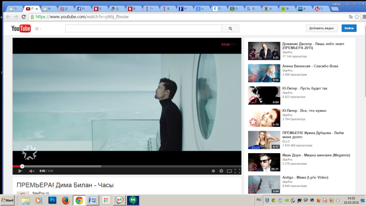This screenshot has height=206, width=366.
Task: Click ELLO channel name under Дубцова video
Action: tap(286, 141)
